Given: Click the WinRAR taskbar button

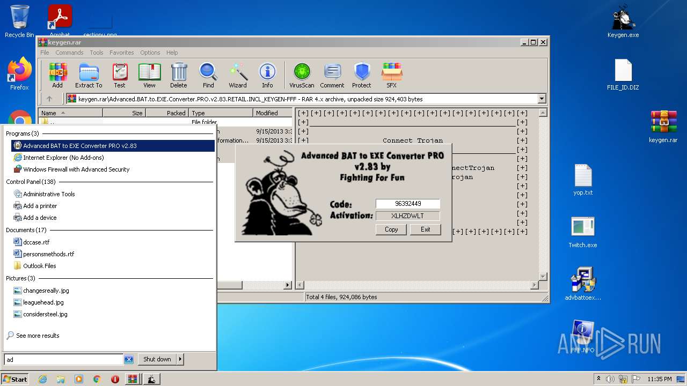Looking at the screenshot, I should (x=133, y=379).
